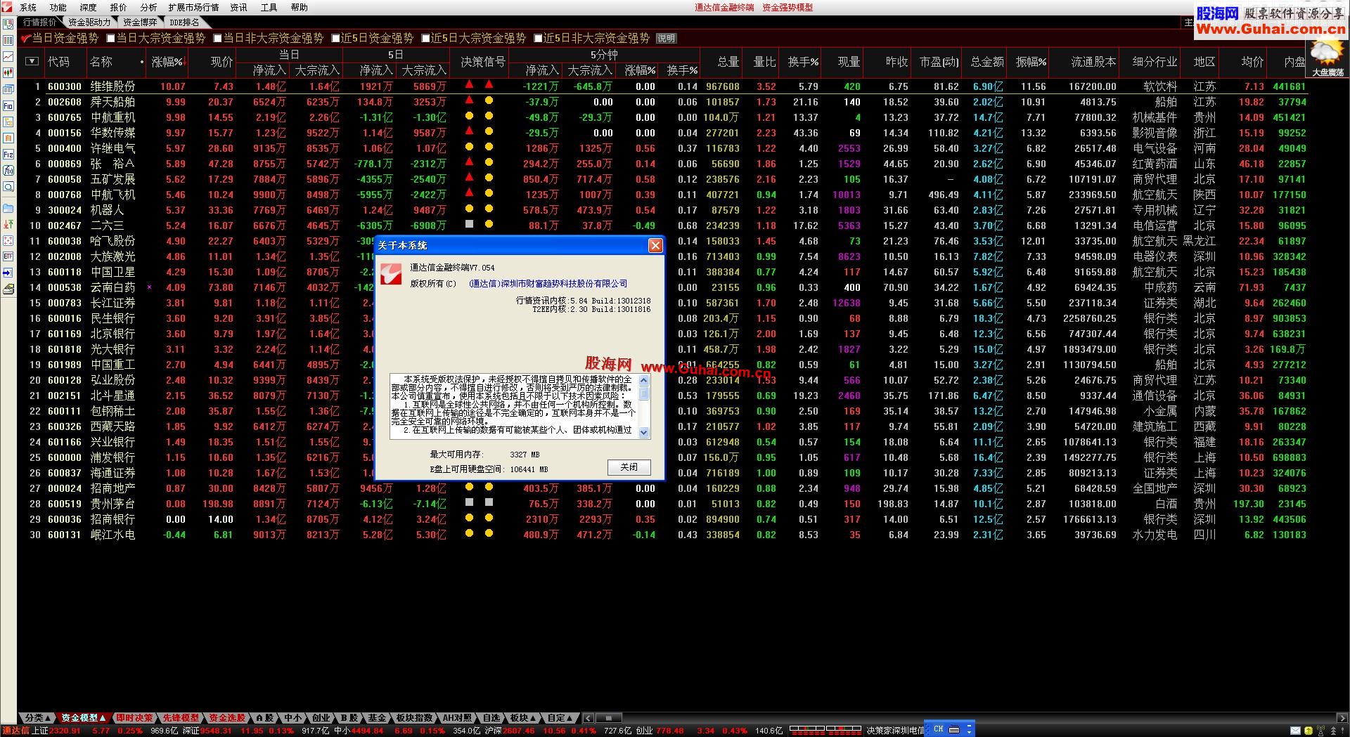Open the self-selected stocks (自) icon
This screenshot has width=1350, height=737.
(8, 138)
